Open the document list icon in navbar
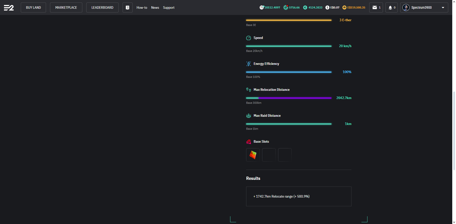Screen dimensions: 456x224 click(x=127, y=7)
